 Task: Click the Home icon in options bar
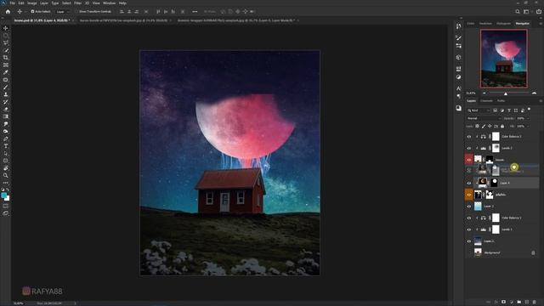coord(8,11)
